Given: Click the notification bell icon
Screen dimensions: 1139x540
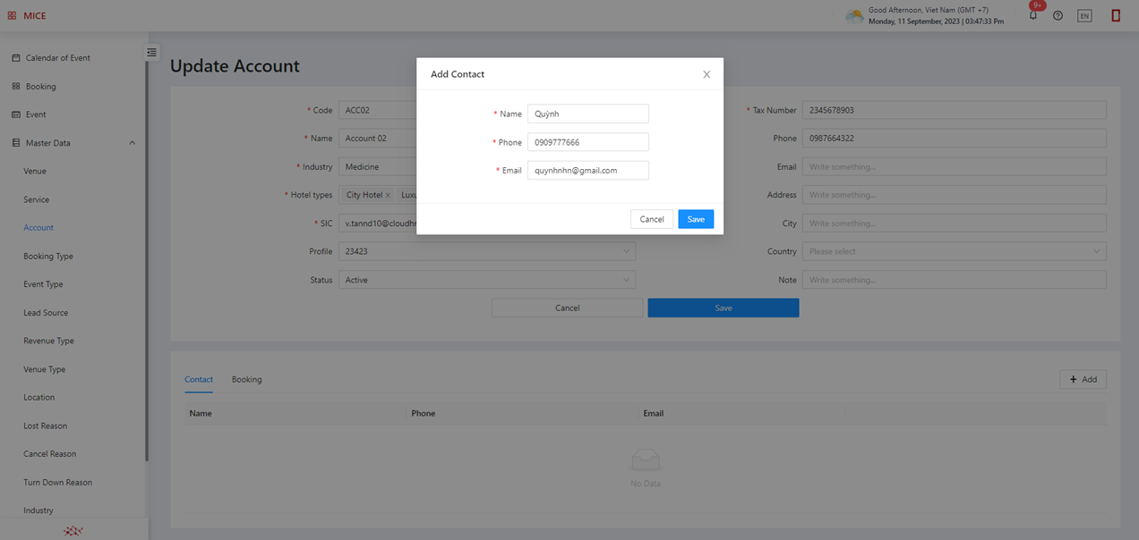Looking at the screenshot, I should coord(1032,15).
